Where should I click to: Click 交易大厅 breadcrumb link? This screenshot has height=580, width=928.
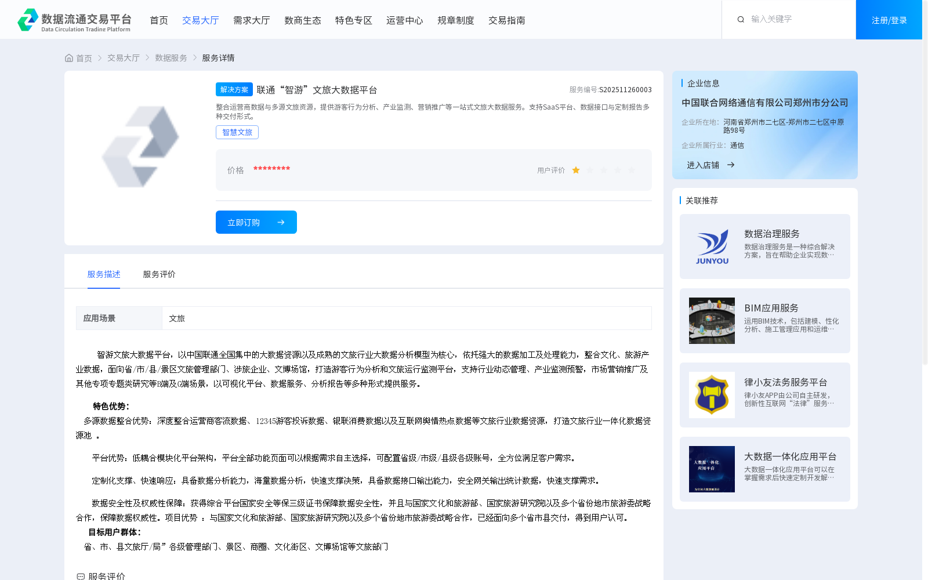coord(124,58)
